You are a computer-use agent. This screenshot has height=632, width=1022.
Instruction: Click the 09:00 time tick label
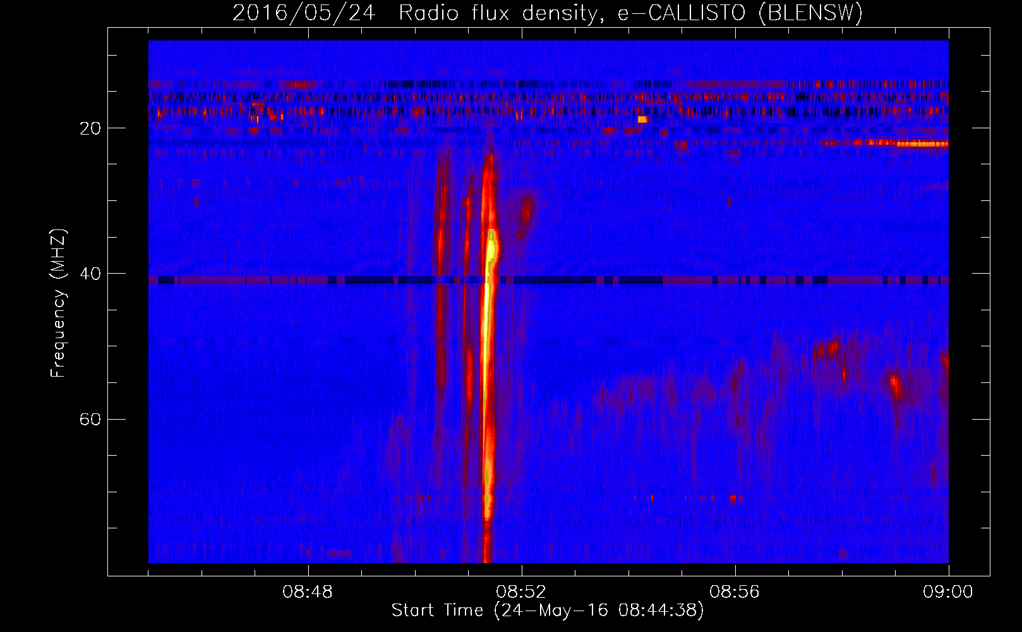coord(947,592)
